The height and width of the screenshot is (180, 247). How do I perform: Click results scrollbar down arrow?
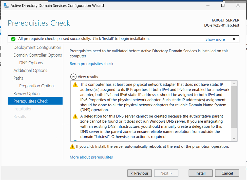(234, 138)
